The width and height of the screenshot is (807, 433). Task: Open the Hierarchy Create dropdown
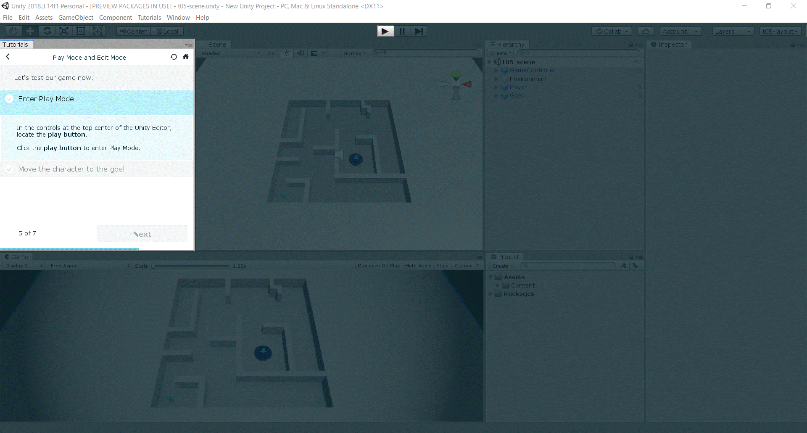501,53
